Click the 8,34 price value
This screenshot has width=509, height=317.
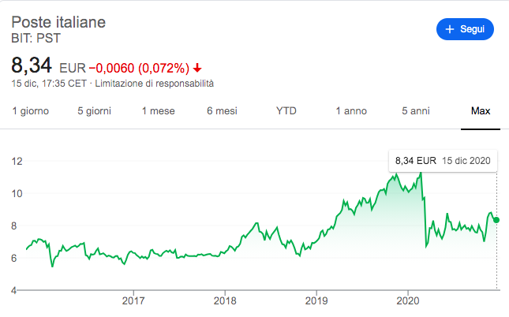coord(31,65)
